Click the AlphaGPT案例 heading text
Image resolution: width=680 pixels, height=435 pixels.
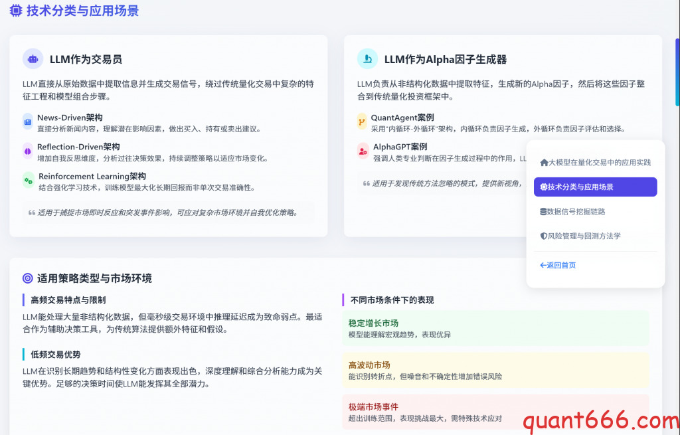point(400,147)
